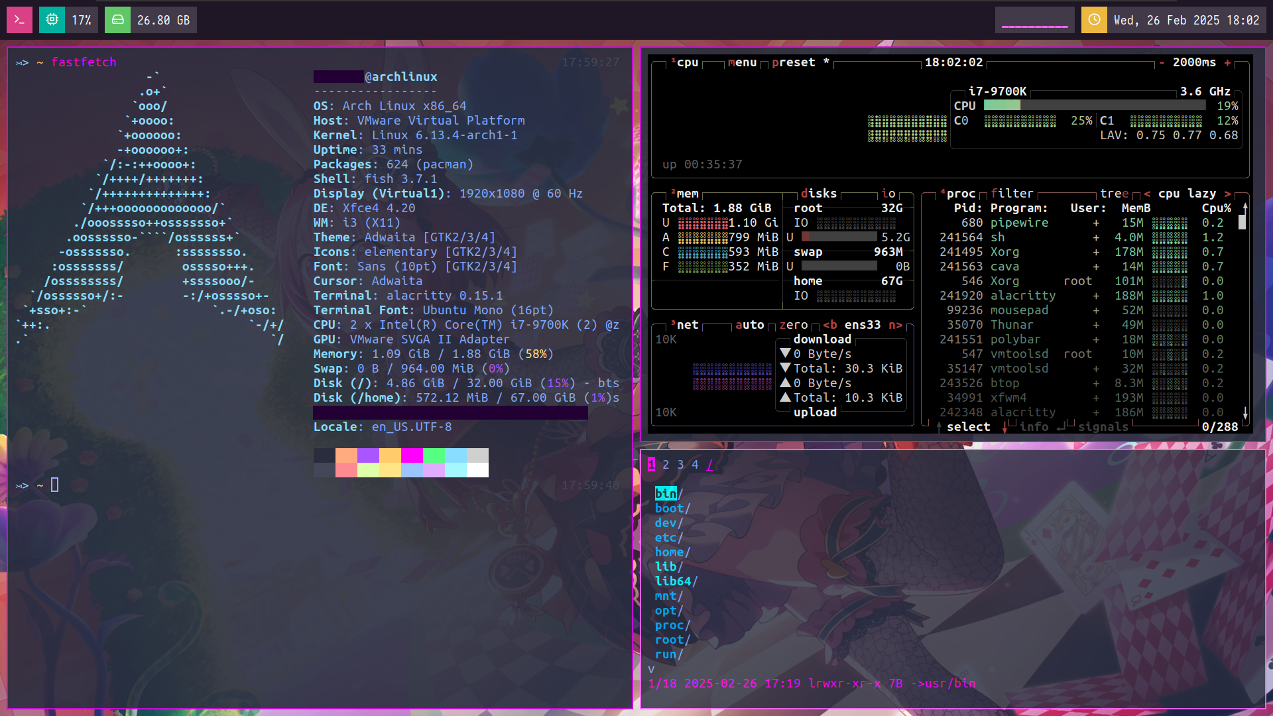Click the cpu lazy sort mode label
Screen dimensions: 1273x716
point(1187,194)
